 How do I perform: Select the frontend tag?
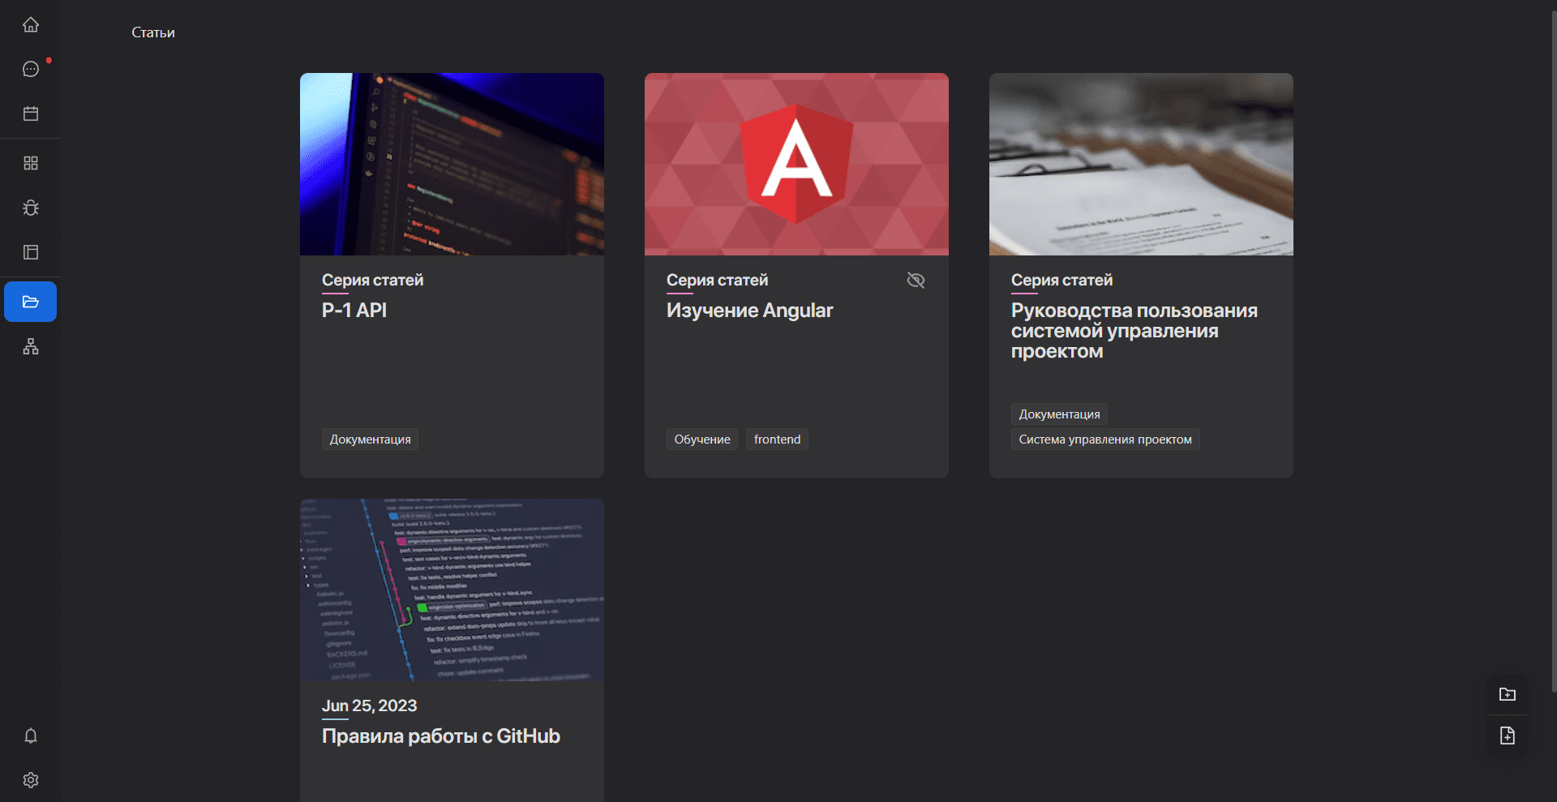[777, 440]
